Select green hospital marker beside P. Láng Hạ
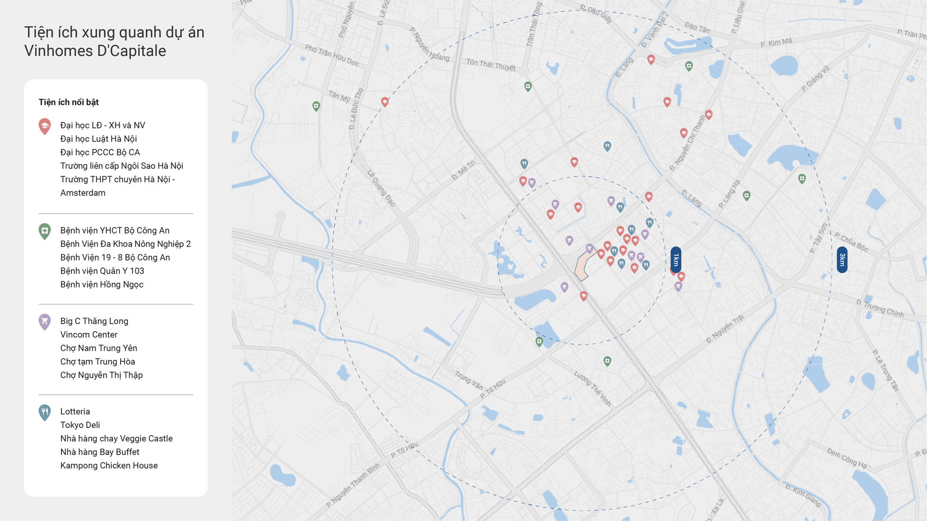This screenshot has height=521, width=927. pyautogui.click(x=747, y=196)
